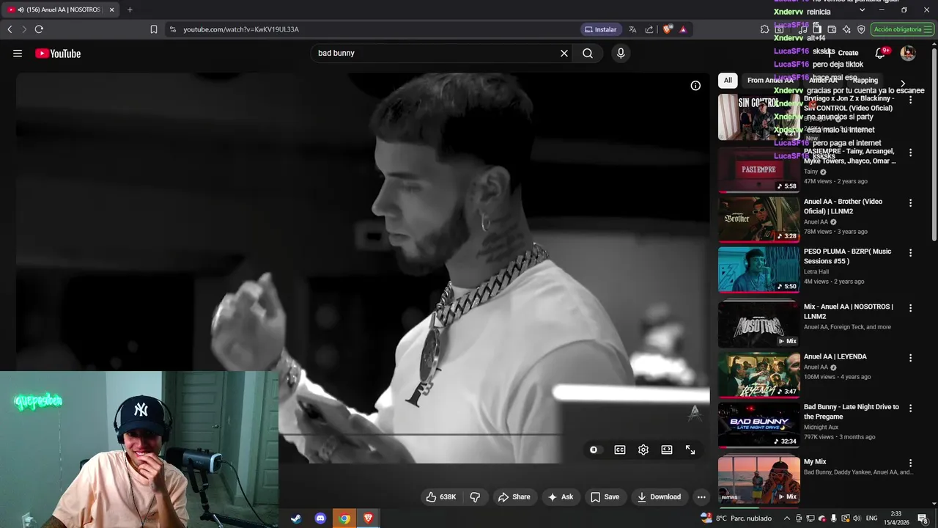The width and height of the screenshot is (938, 528).
Task: Reload the page in browser toolbar
Action: 39,29
